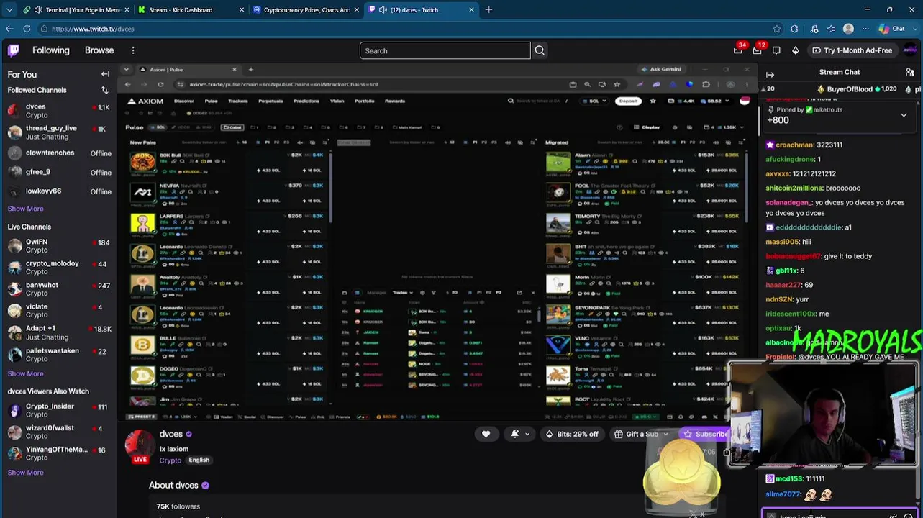Click the Bits 29% off button
Screen dimensions: 923x518
pyautogui.click(x=572, y=434)
